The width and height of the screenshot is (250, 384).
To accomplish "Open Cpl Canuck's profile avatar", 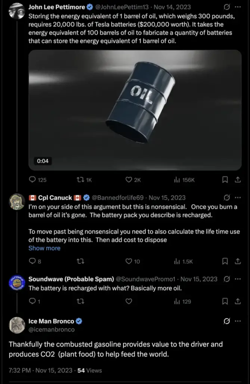I will coord(17,202).
